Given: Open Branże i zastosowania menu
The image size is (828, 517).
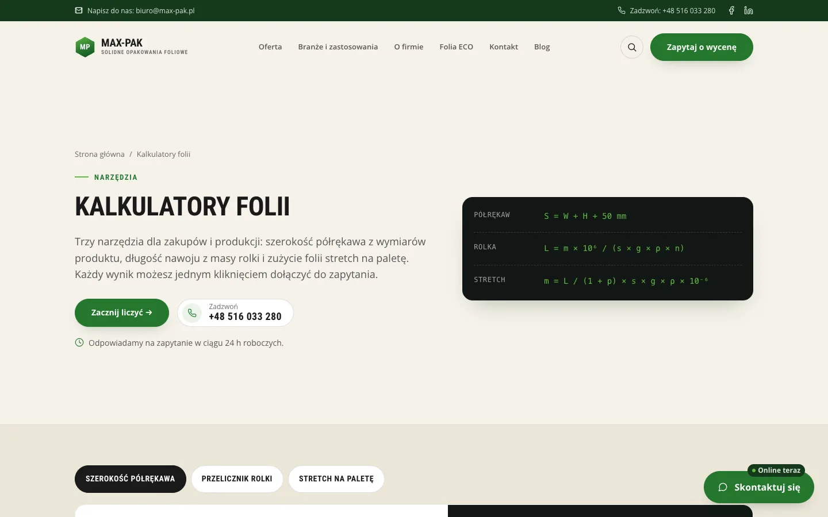Looking at the screenshot, I should click(338, 47).
